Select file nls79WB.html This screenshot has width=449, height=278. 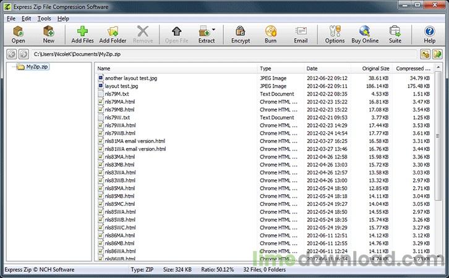tap(120, 133)
